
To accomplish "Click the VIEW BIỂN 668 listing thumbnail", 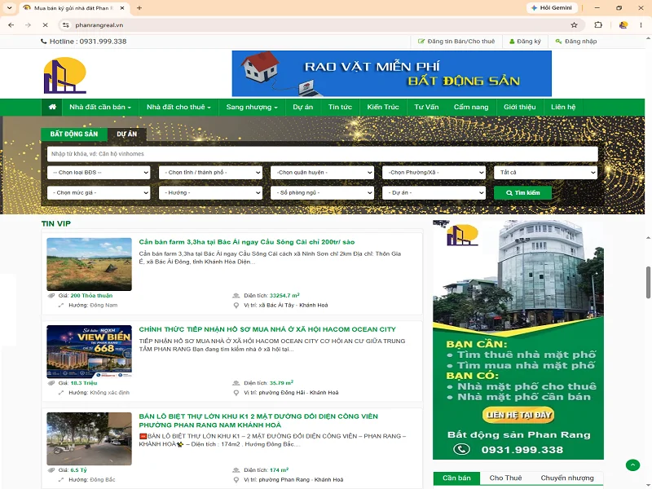I will click(x=89, y=351).
